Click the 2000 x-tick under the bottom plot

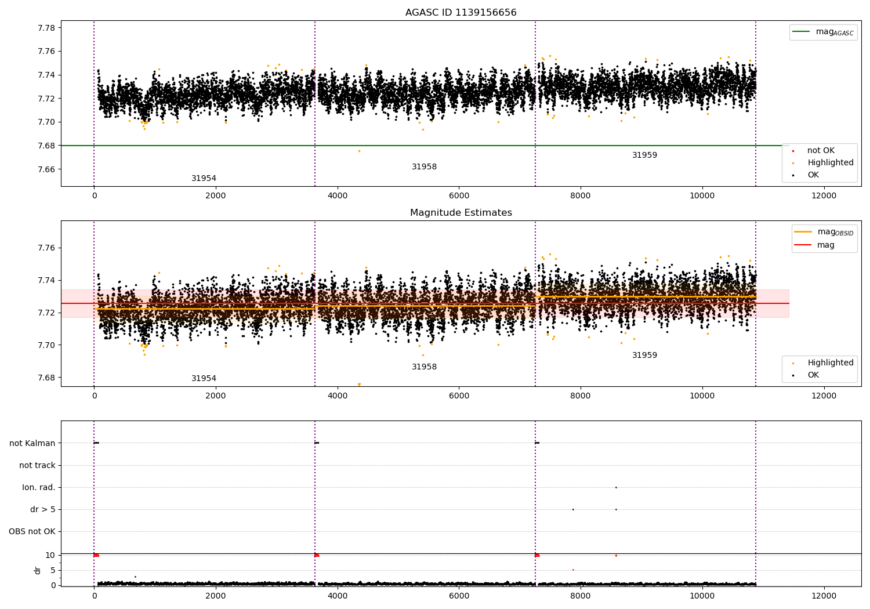point(216,596)
